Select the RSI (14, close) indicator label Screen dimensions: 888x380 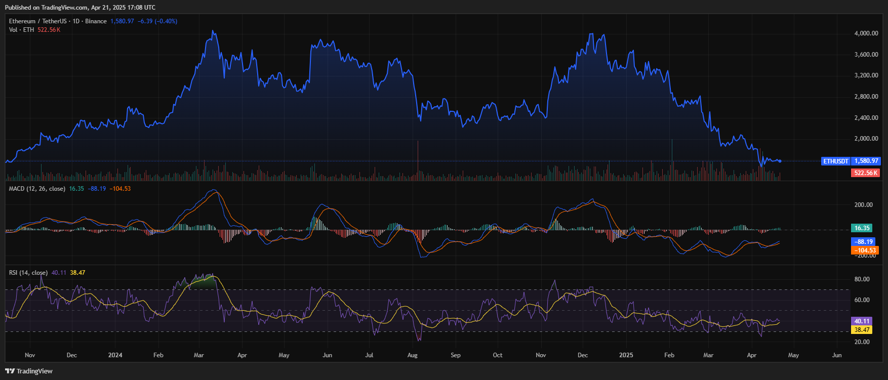tap(28, 273)
